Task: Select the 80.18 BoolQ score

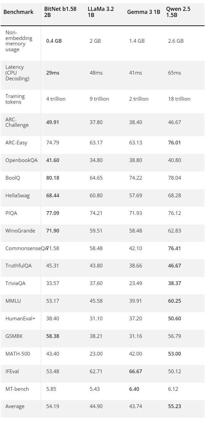Action: pos(53,178)
